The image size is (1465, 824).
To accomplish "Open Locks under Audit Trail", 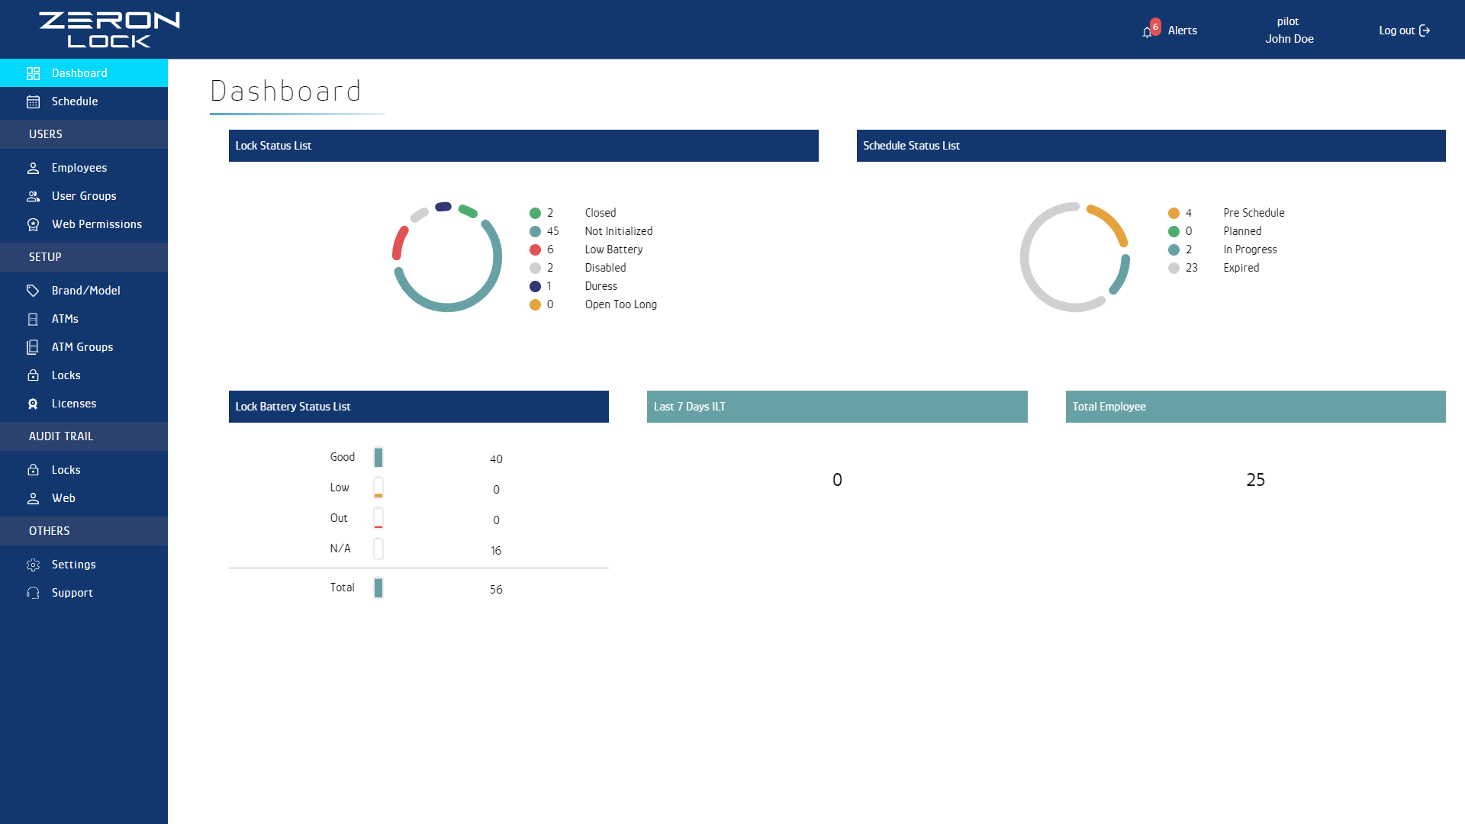I will coord(66,470).
